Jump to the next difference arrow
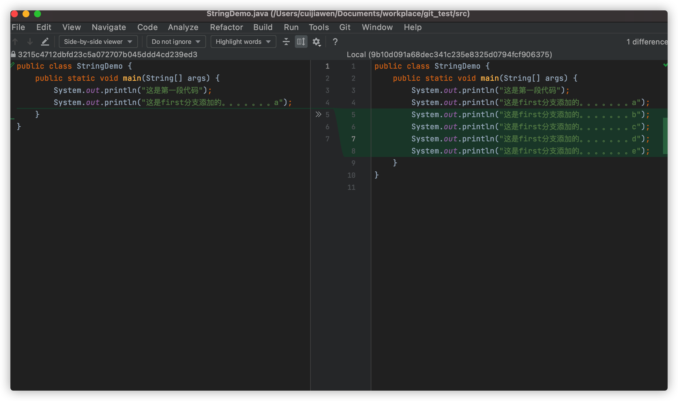678x401 pixels. click(x=30, y=41)
